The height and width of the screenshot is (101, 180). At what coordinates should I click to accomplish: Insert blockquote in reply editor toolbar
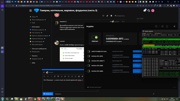tap(58, 76)
